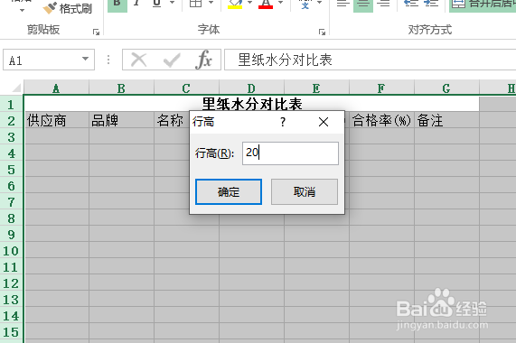Click the Format Painter (格式刷) tool

(68, 8)
